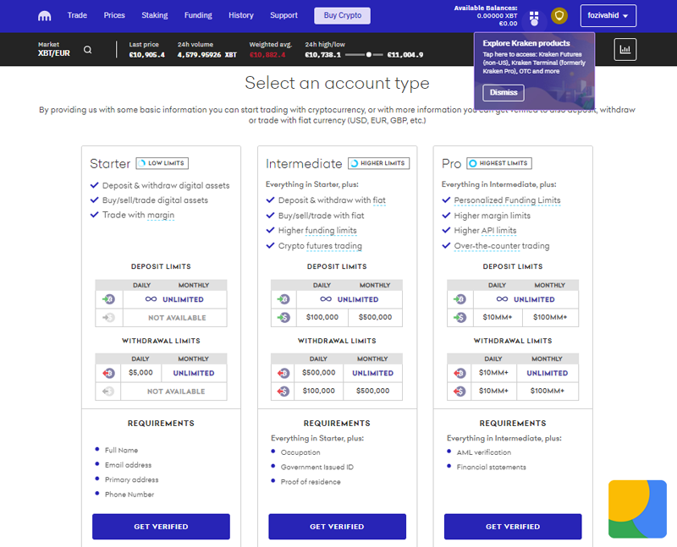The width and height of the screenshot is (677, 547).
Task: Open the chart view icon
Action: click(625, 49)
